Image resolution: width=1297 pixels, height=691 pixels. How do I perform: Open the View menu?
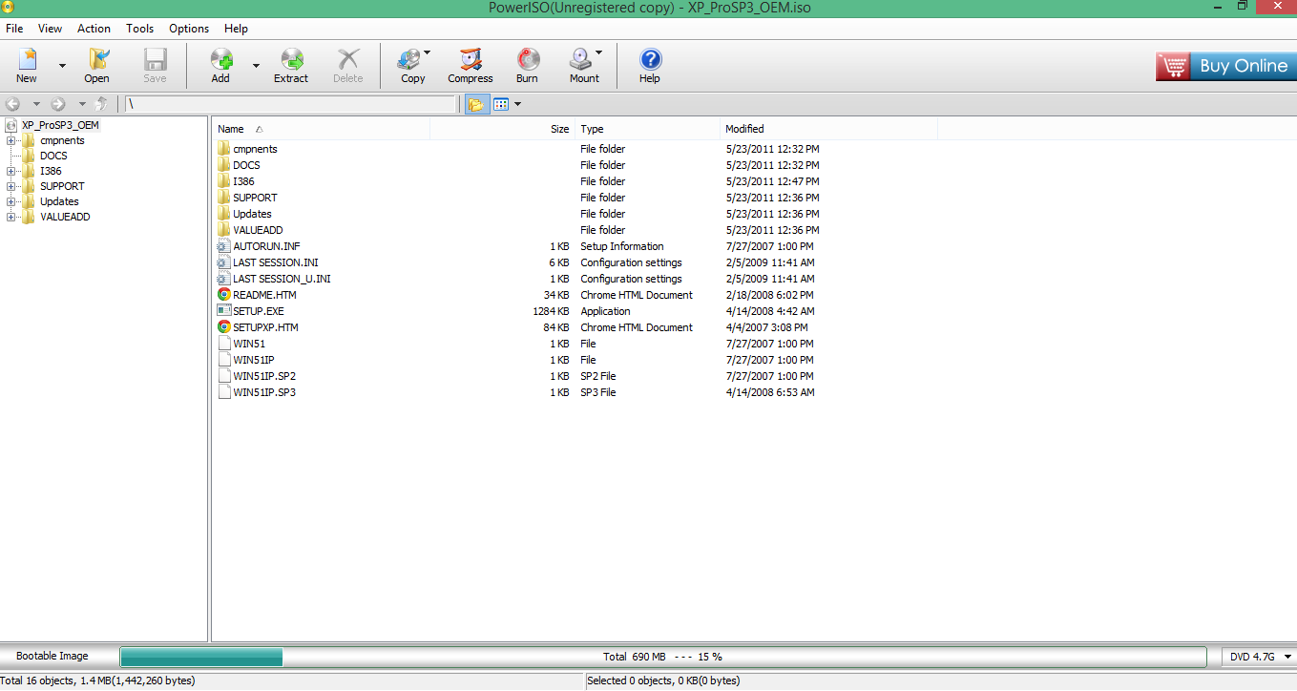click(50, 29)
